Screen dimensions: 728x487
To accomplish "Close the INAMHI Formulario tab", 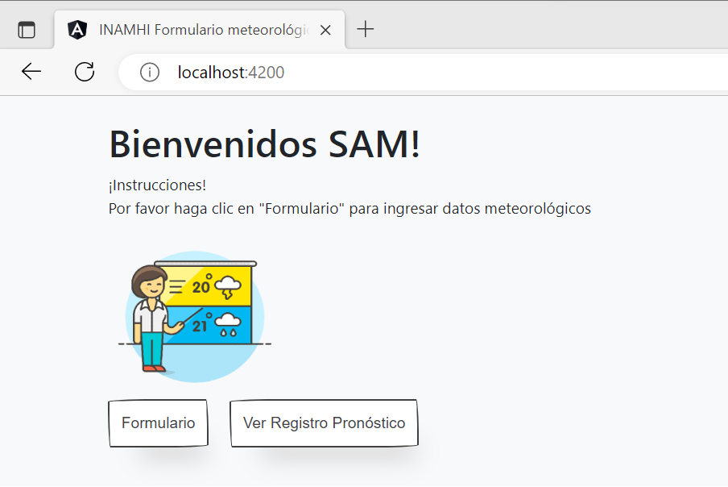I will coord(325,29).
